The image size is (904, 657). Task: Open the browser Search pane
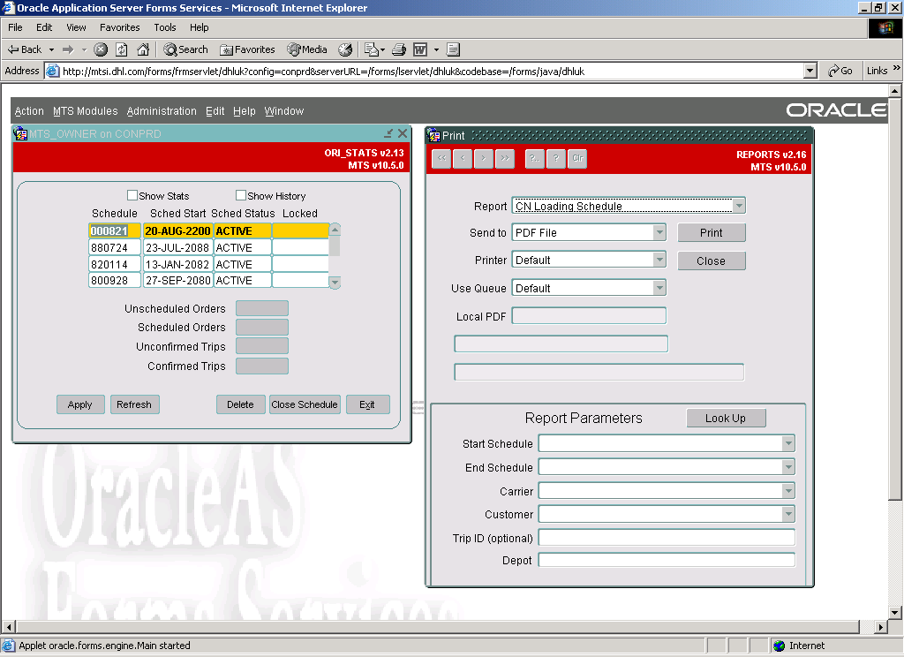185,49
